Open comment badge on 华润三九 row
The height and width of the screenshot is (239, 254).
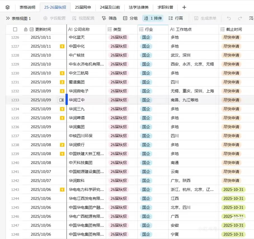pyautogui.click(x=62, y=109)
